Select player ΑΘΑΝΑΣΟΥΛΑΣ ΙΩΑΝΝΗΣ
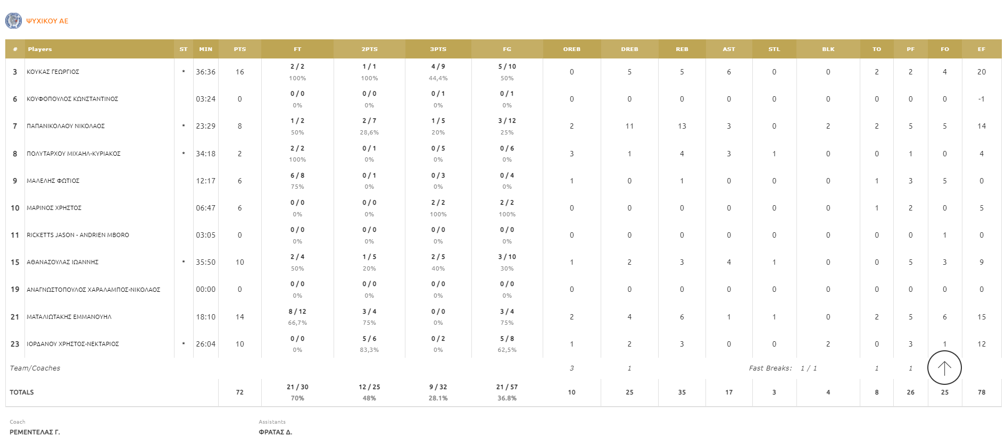The width and height of the screenshot is (1005, 438). tap(63, 262)
